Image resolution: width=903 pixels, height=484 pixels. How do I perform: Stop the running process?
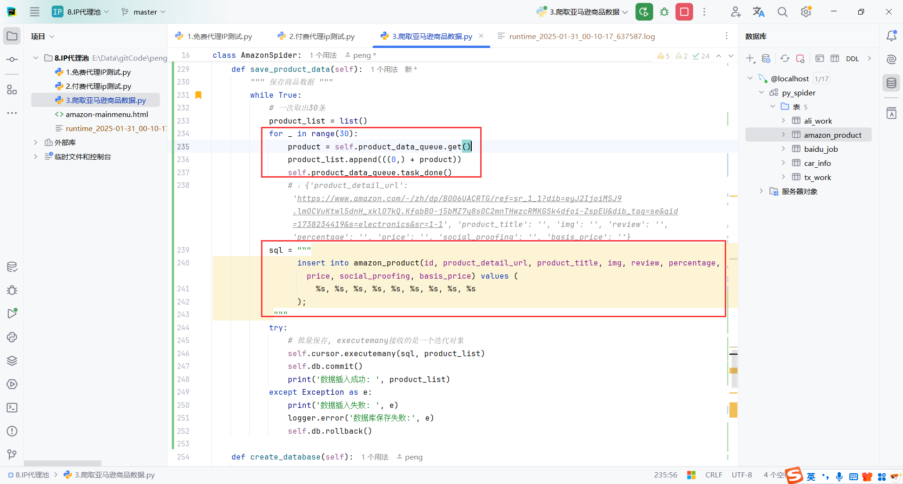[x=684, y=12]
